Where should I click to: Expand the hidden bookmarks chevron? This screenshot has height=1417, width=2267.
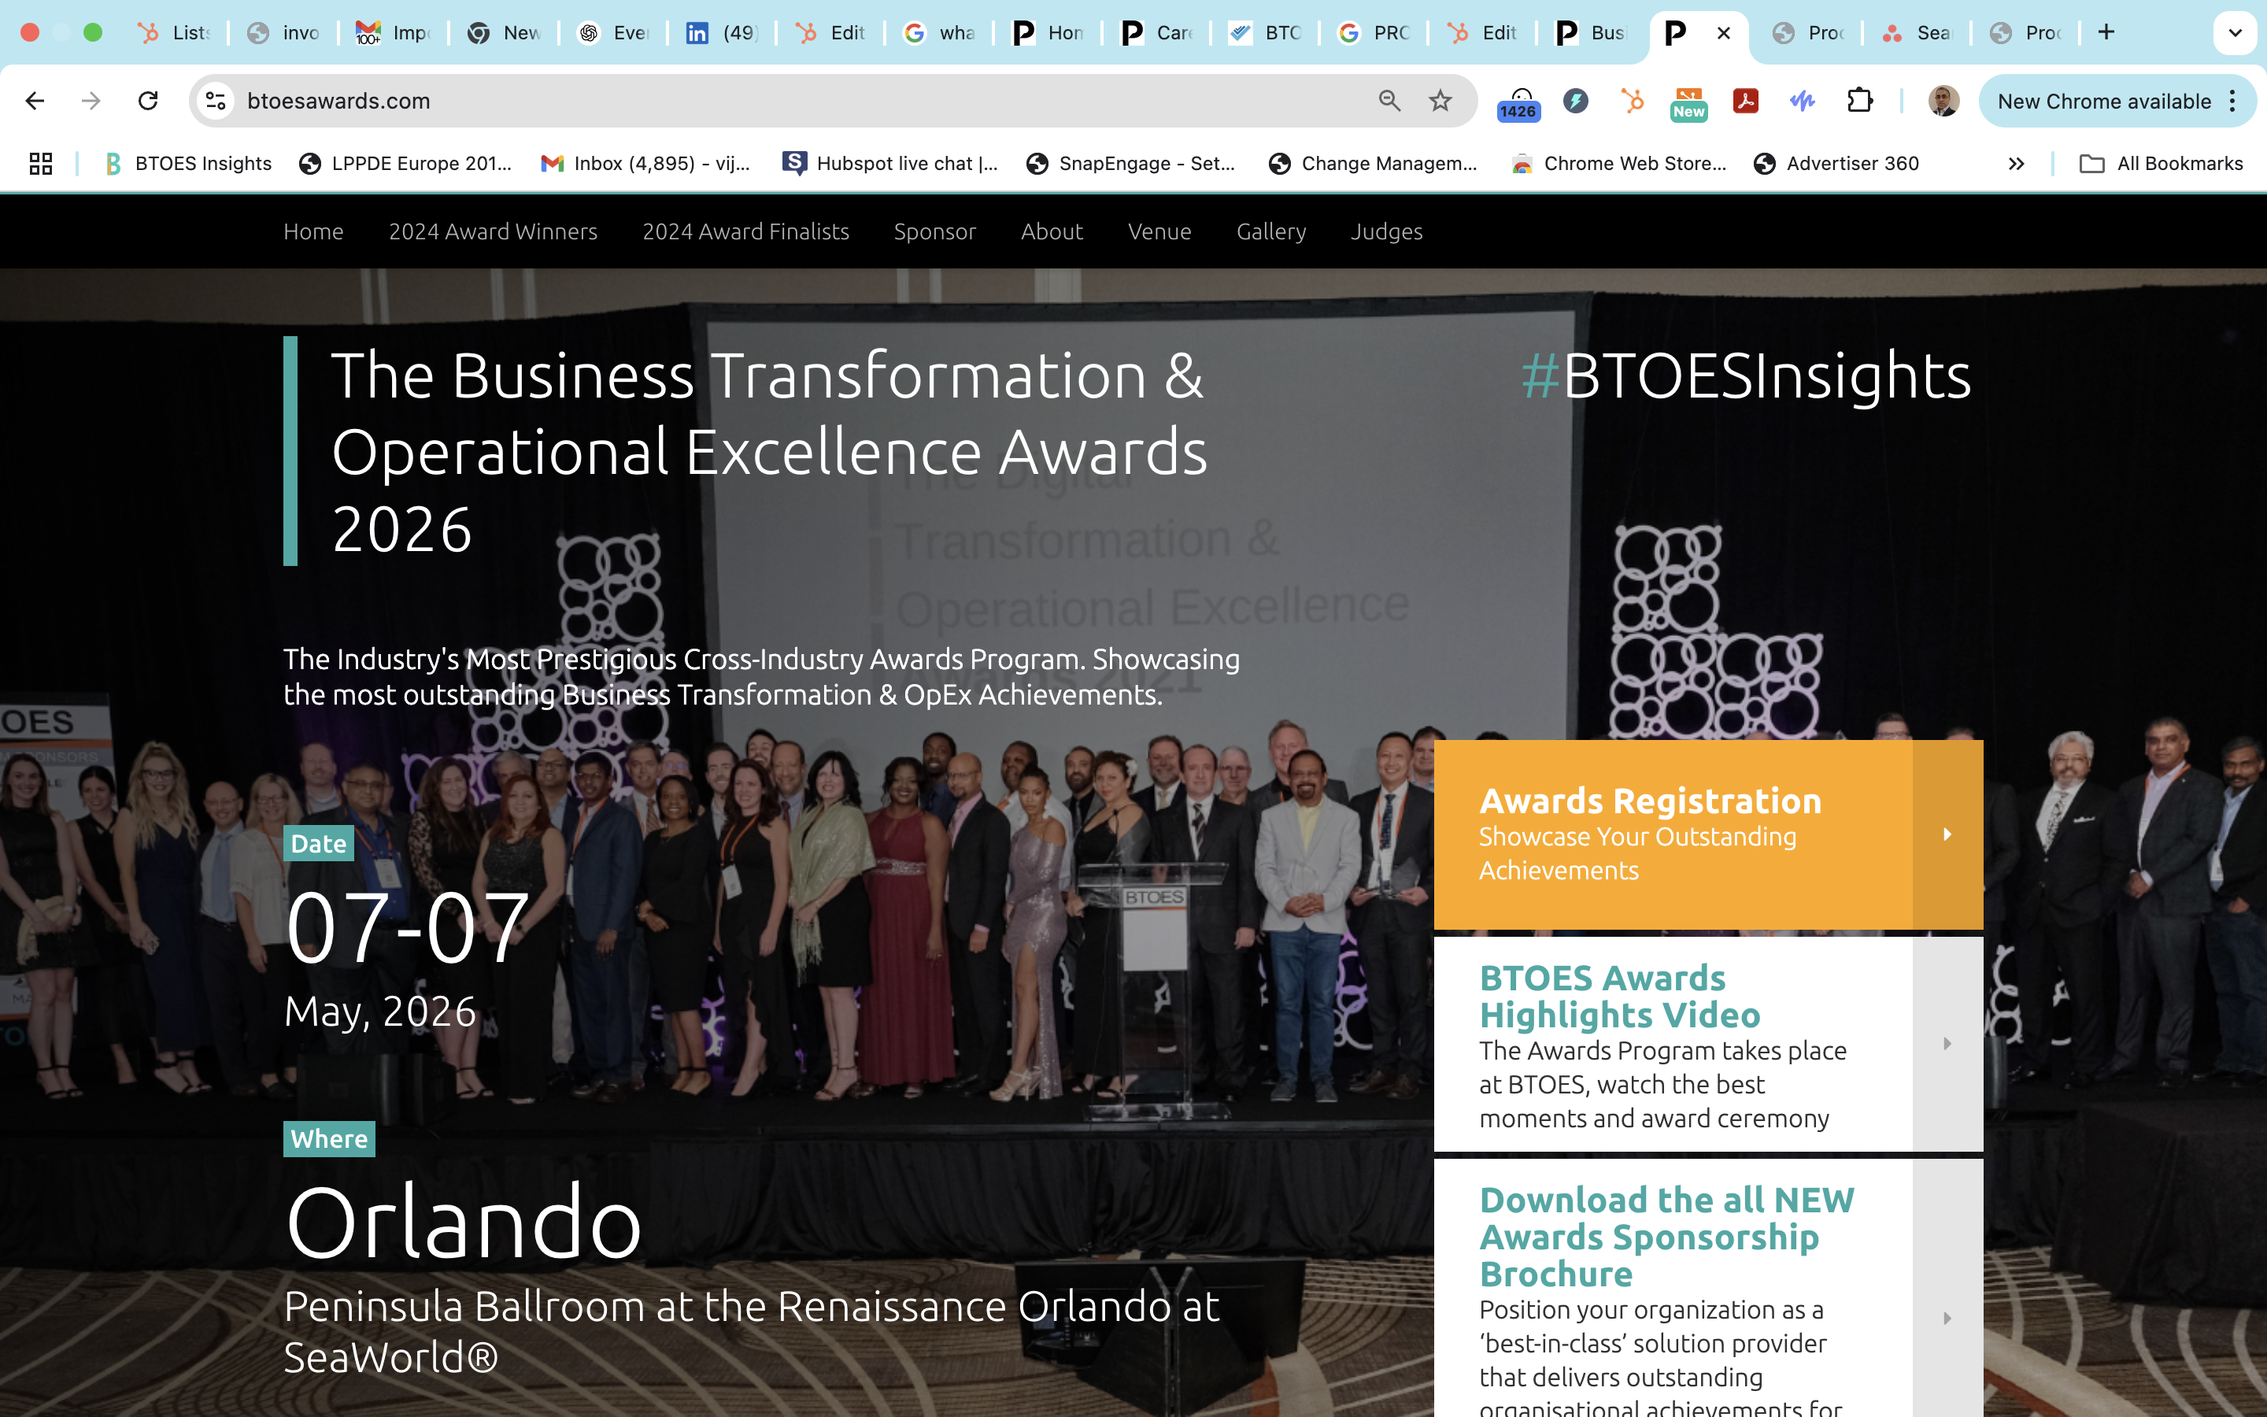point(2016,164)
